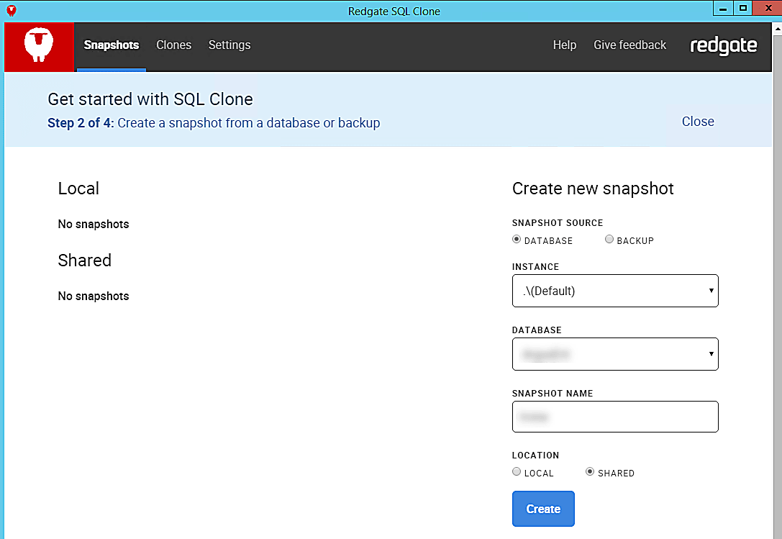
Task: Switch to the Clones tab
Action: pyautogui.click(x=173, y=45)
